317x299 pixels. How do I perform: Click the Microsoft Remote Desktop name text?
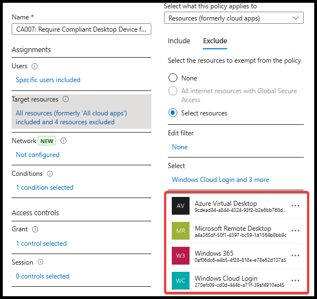(233, 228)
